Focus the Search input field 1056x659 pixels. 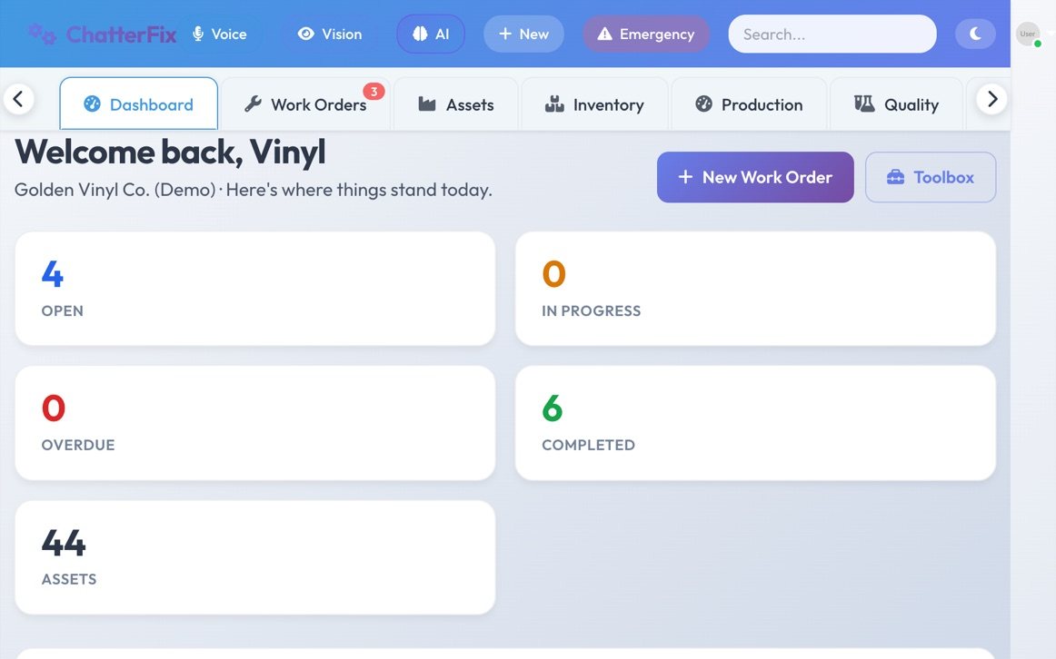(x=832, y=34)
